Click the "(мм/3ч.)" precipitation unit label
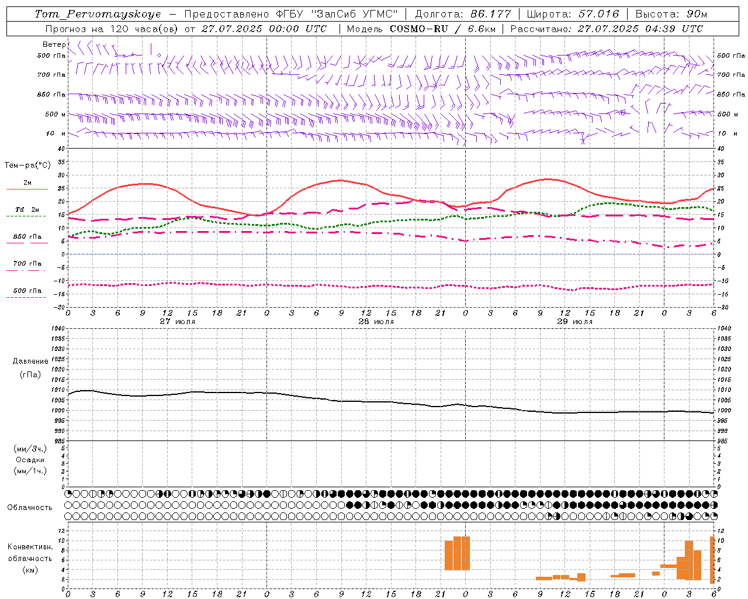748x599 pixels. point(30,449)
